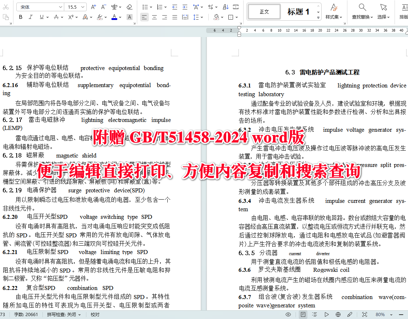Click the Cut scissors icon
Screen dimensions: 408x319
click(5, 7)
